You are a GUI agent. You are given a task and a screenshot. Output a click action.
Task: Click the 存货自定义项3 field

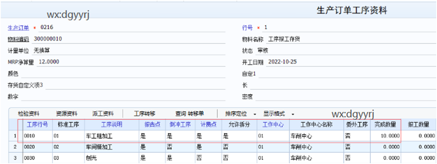pyautogui.click(x=135, y=86)
